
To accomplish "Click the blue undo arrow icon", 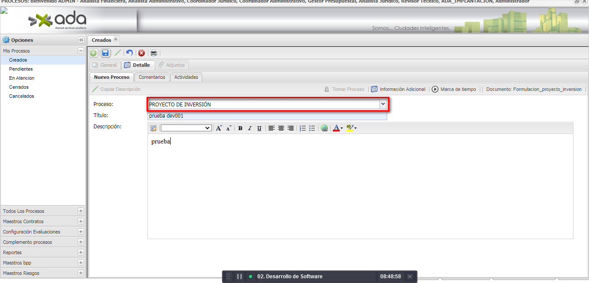I will point(129,53).
